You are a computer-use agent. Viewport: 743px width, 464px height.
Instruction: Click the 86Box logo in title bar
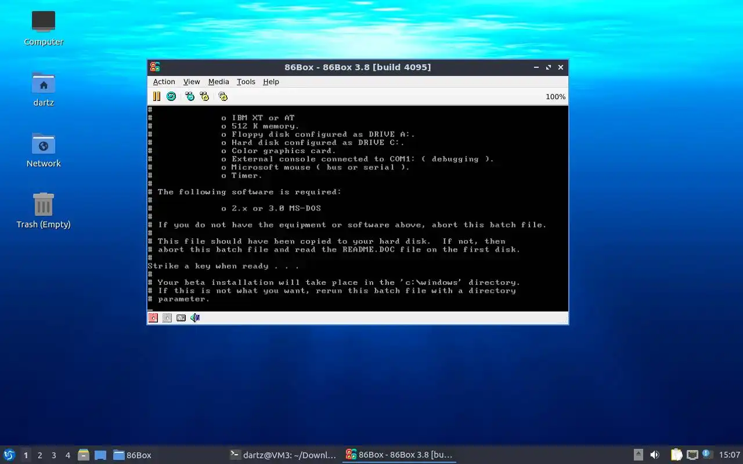154,67
